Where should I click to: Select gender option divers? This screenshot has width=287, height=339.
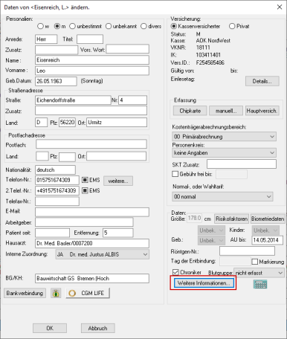[143, 26]
